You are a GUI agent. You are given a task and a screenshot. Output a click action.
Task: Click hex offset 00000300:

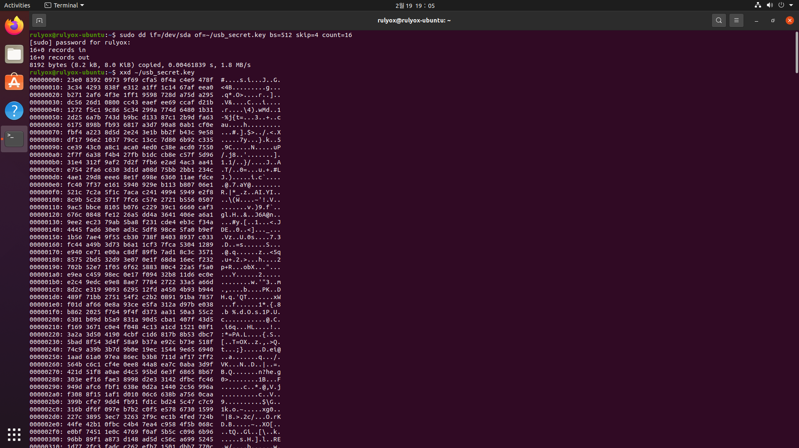click(x=46, y=439)
